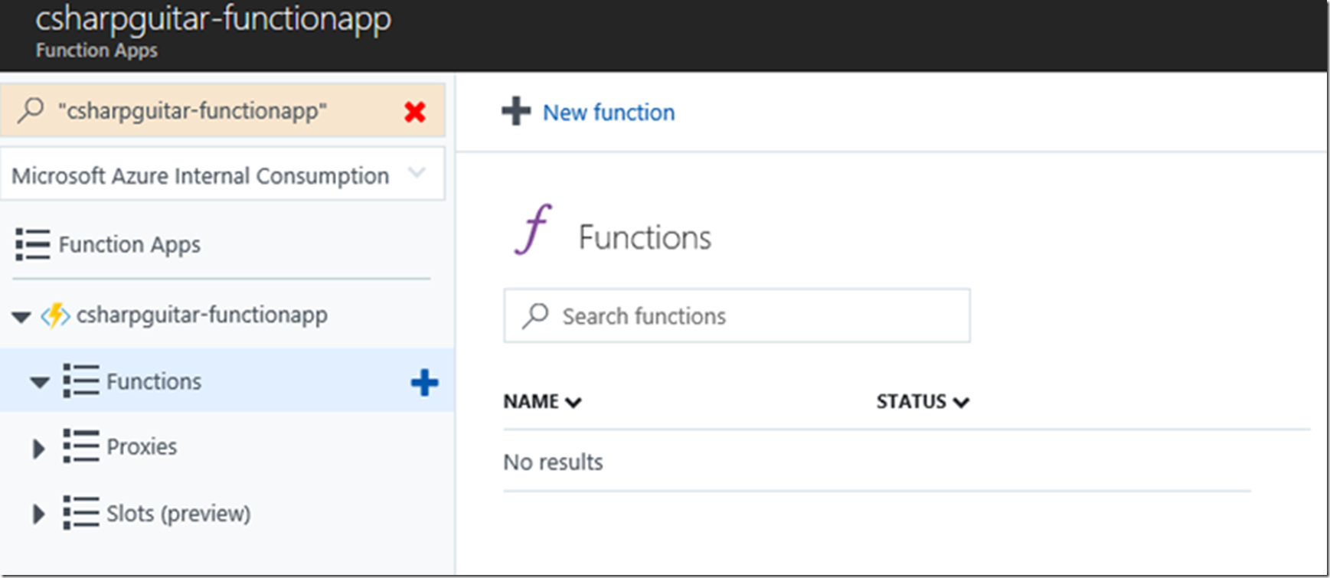Screen dimensions: 1330x578
Task: Click the New function link
Action: point(609,113)
